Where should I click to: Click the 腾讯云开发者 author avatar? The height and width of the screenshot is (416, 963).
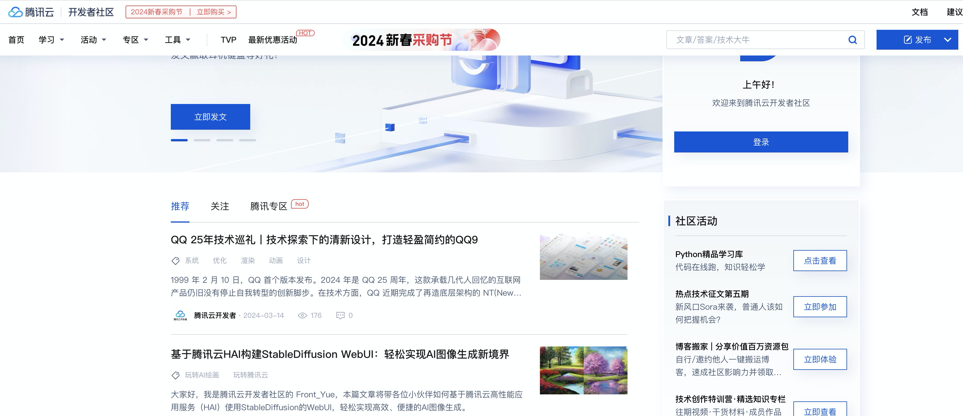pos(180,315)
